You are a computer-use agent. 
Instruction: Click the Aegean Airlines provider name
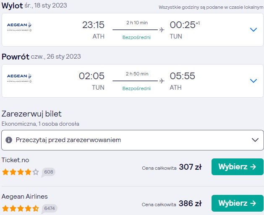25,197
